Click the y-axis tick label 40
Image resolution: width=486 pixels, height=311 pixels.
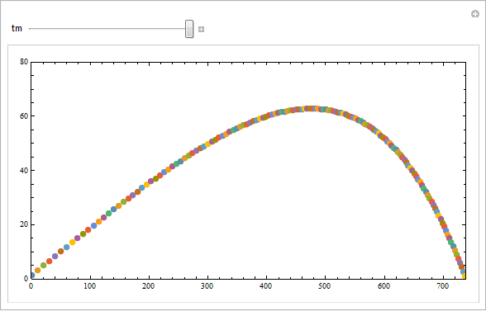coord(24,171)
